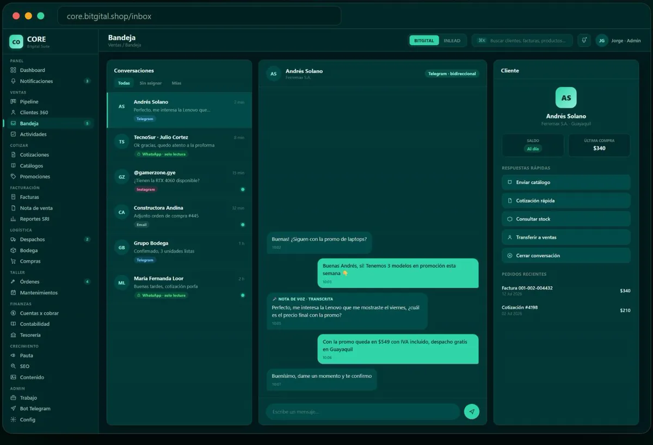Click the Config gear icon
653x445 pixels.
[x=14, y=419]
